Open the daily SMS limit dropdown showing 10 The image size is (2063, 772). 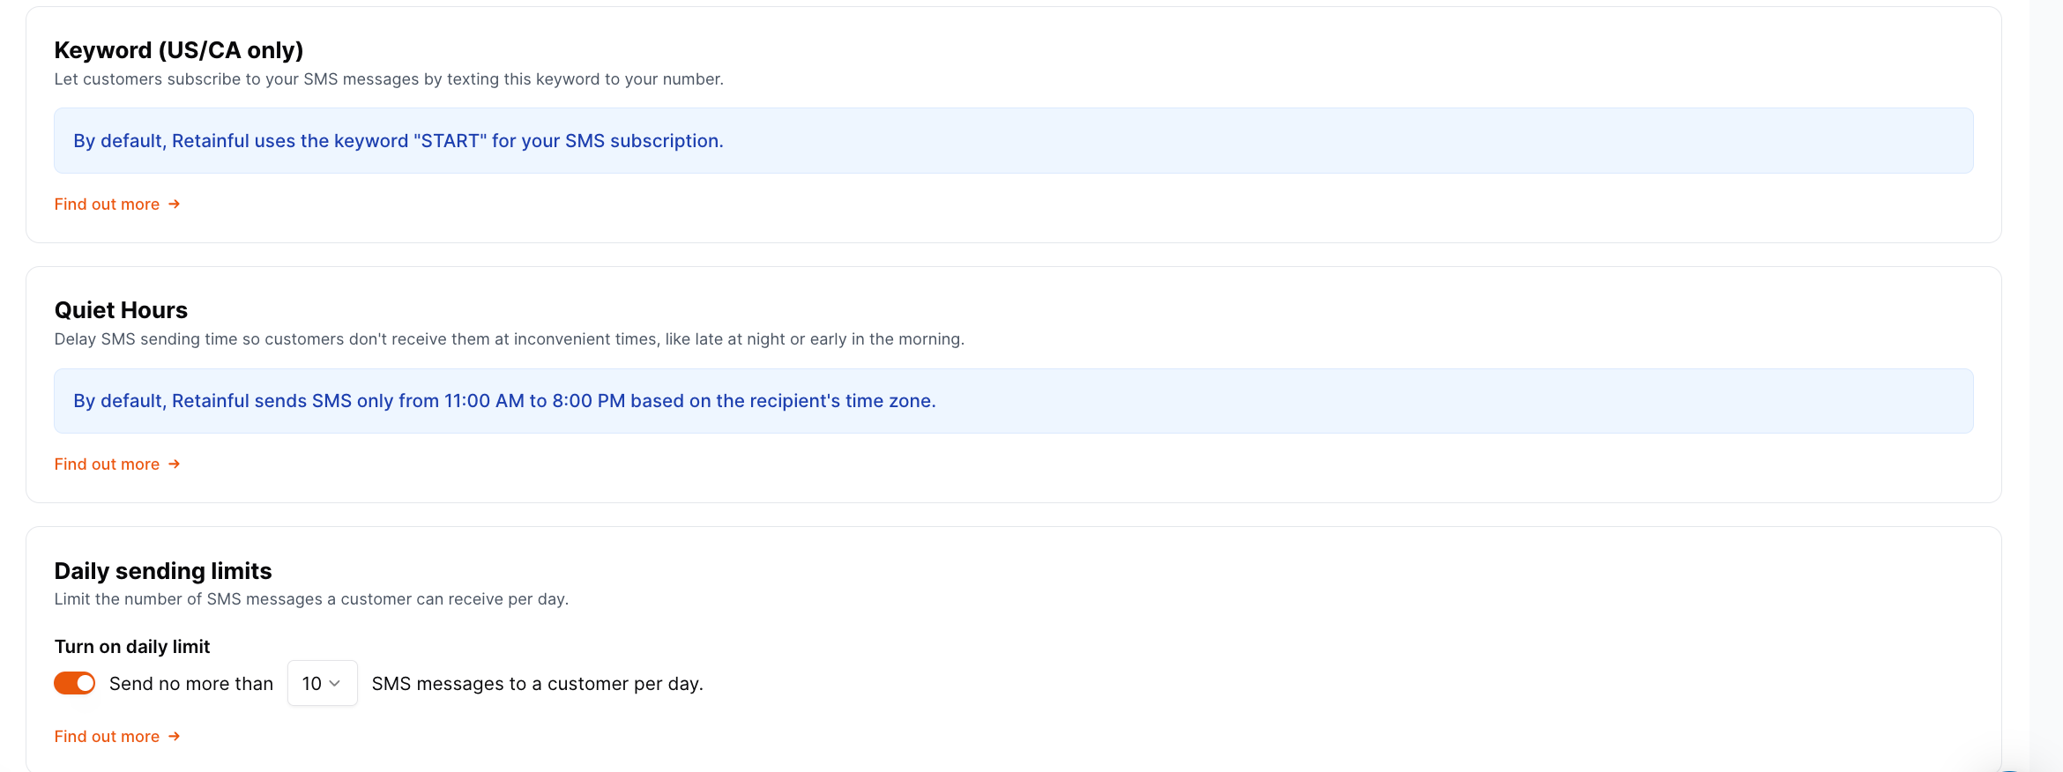(x=322, y=683)
